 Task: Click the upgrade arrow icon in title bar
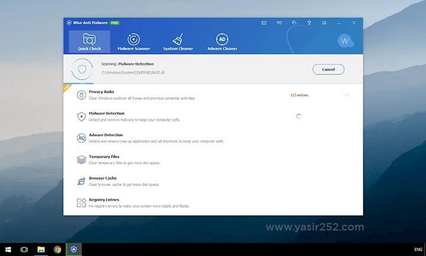pyautogui.click(x=309, y=23)
